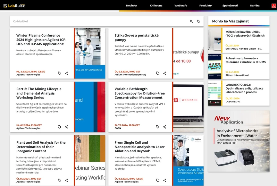Viewport: 277px width, 186px height.
Task: Click 'St, 7.2.2024, 17:00 CET' date
Action: point(127,125)
